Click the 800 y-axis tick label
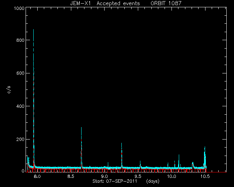Viewport: 234px width, 187px height. click(20, 40)
